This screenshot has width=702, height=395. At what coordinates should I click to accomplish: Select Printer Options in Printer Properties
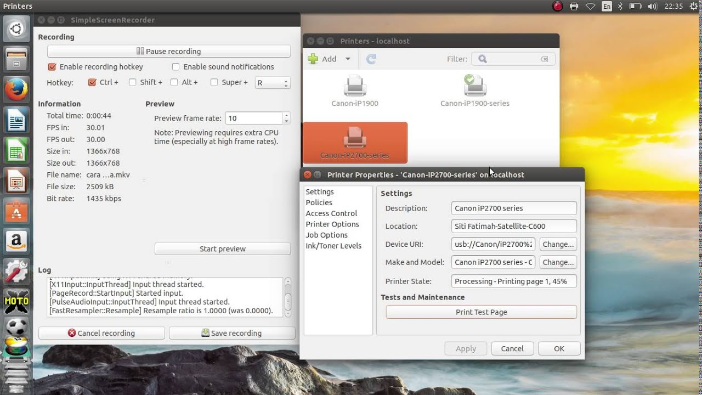click(332, 224)
